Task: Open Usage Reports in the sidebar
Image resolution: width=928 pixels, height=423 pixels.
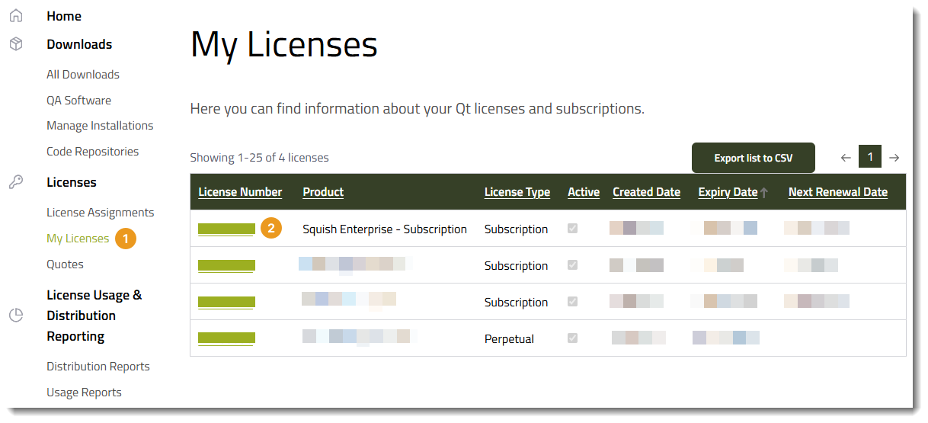Action: (84, 393)
